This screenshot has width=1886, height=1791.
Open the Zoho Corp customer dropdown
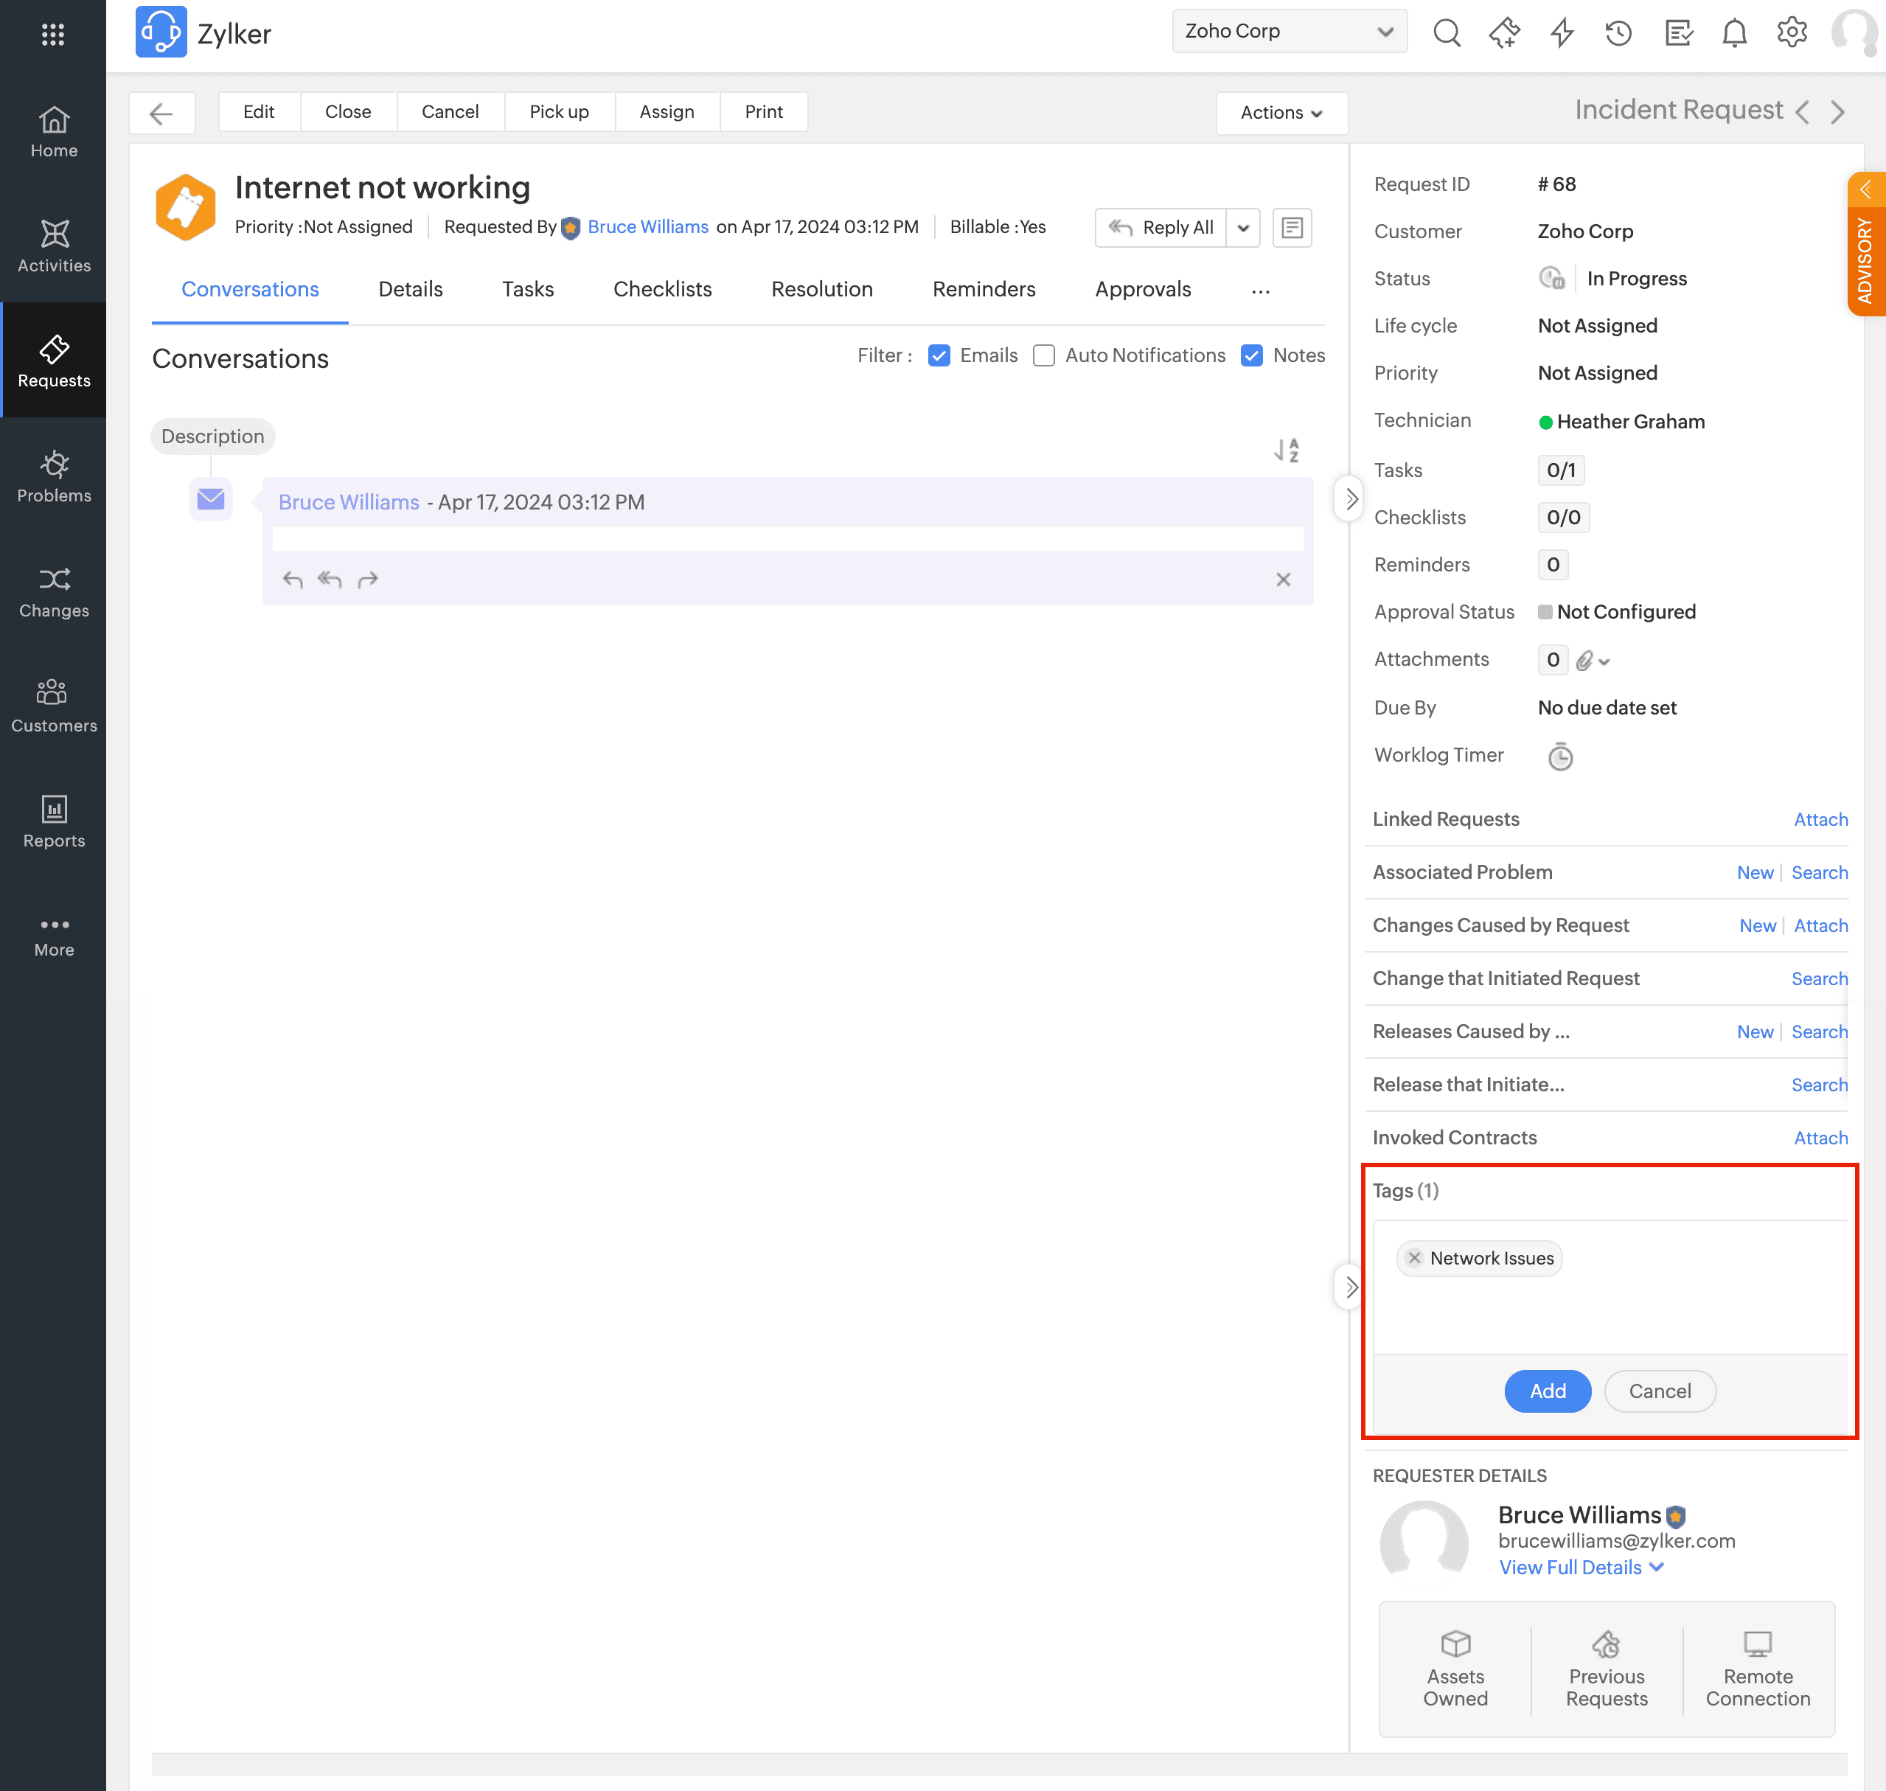click(1289, 32)
